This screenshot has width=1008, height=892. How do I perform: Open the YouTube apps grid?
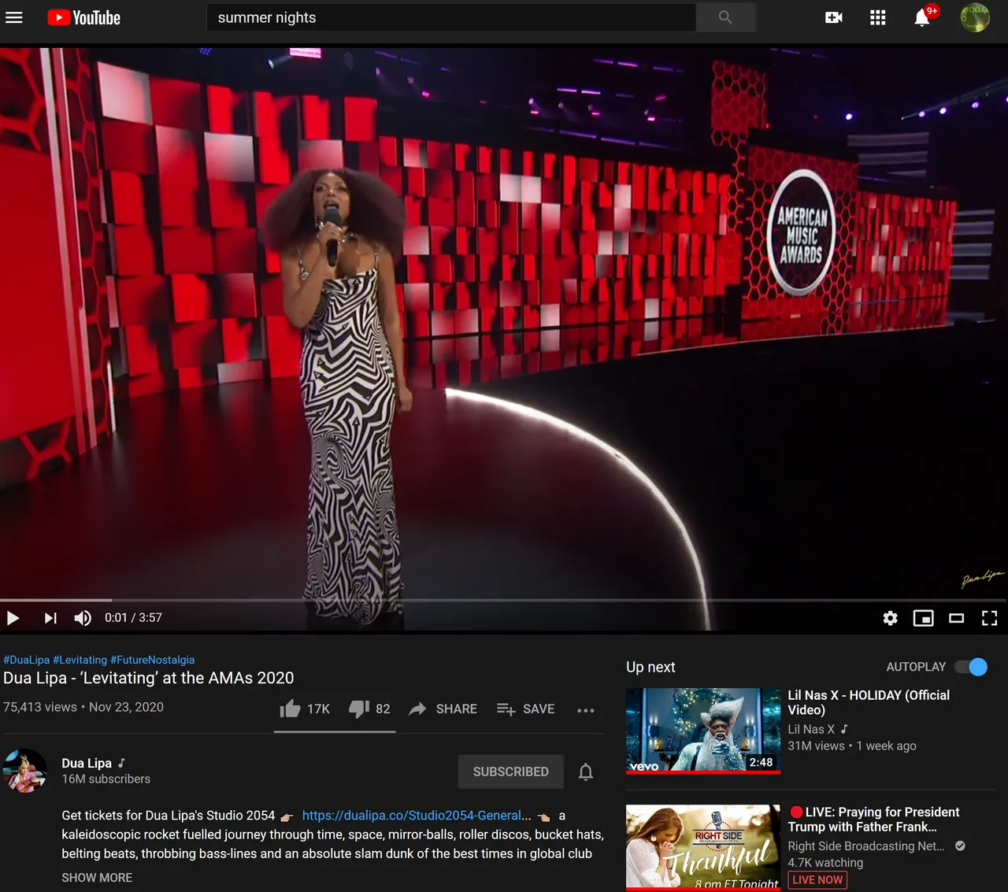pyautogui.click(x=878, y=17)
